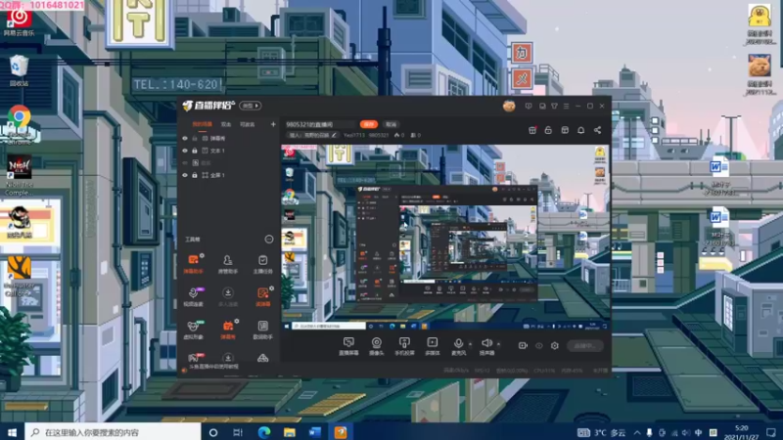783x440 pixels.
Task: Open the user avatar in title bar
Action: (509, 106)
